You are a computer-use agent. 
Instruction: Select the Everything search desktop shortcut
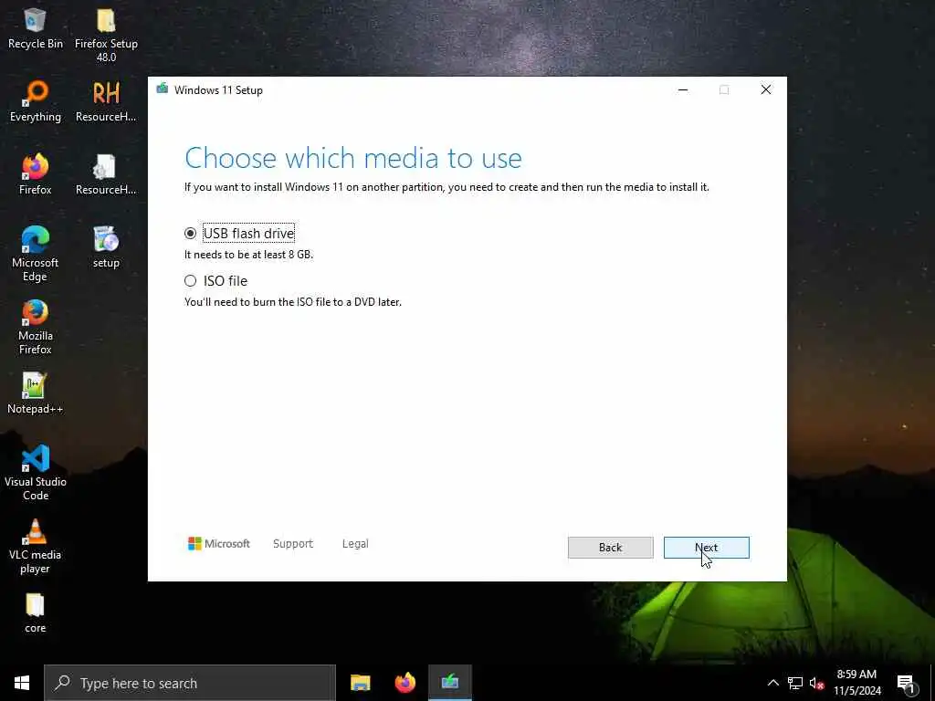(x=36, y=101)
